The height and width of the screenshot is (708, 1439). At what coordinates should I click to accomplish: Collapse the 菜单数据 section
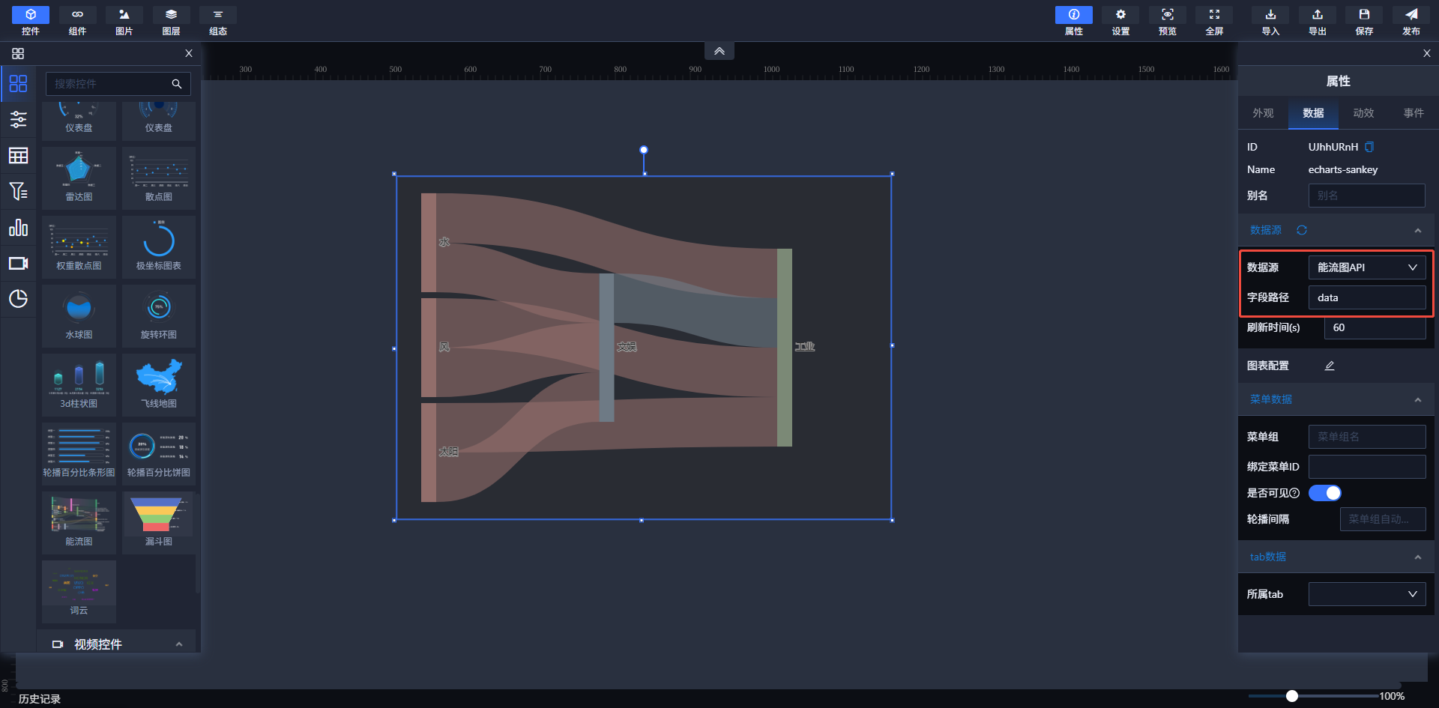pyautogui.click(x=1417, y=400)
